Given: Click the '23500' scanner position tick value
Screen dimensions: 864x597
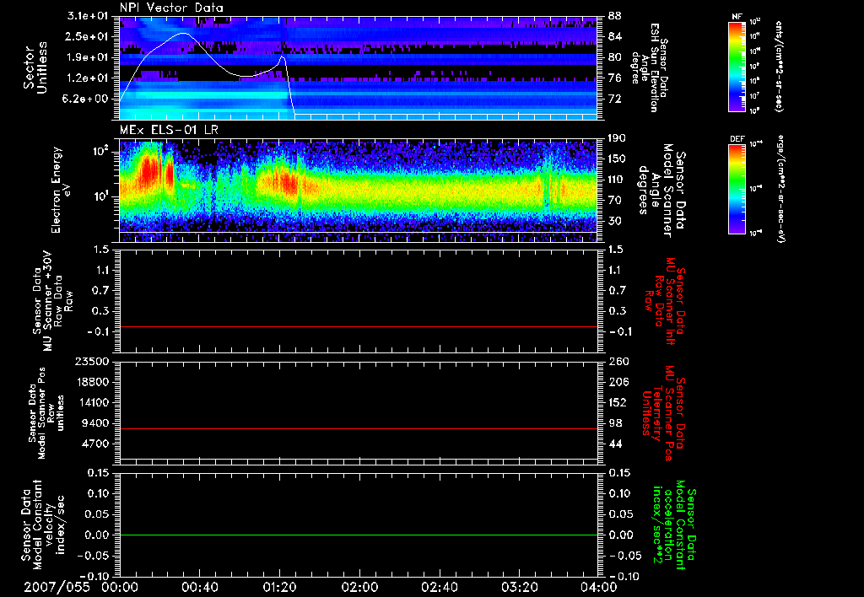Looking at the screenshot, I should pyautogui.click(x=91, y=362).
